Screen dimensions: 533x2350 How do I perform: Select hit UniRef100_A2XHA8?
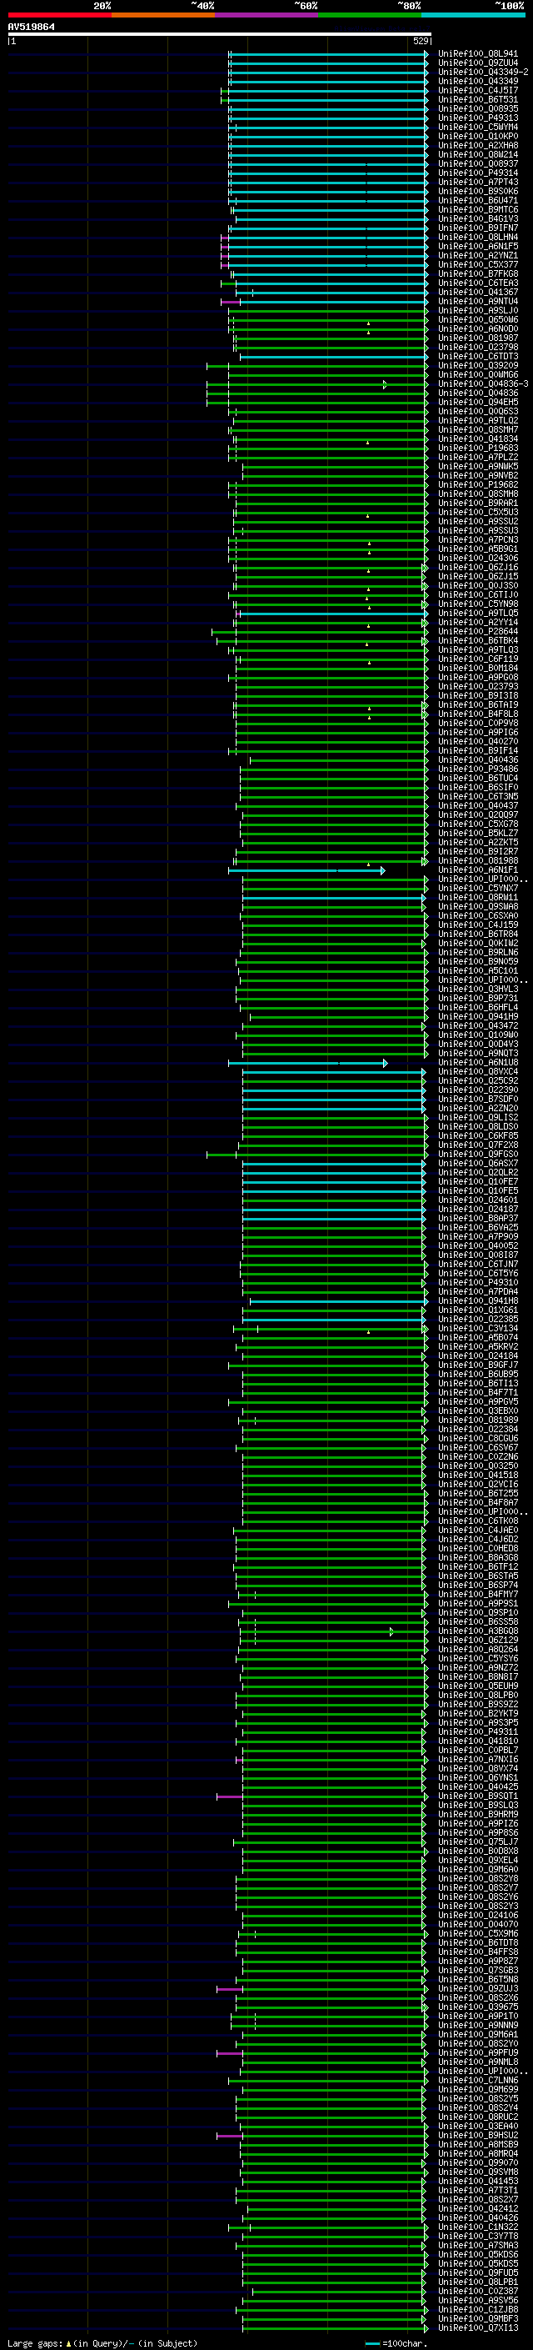[478, 145]
